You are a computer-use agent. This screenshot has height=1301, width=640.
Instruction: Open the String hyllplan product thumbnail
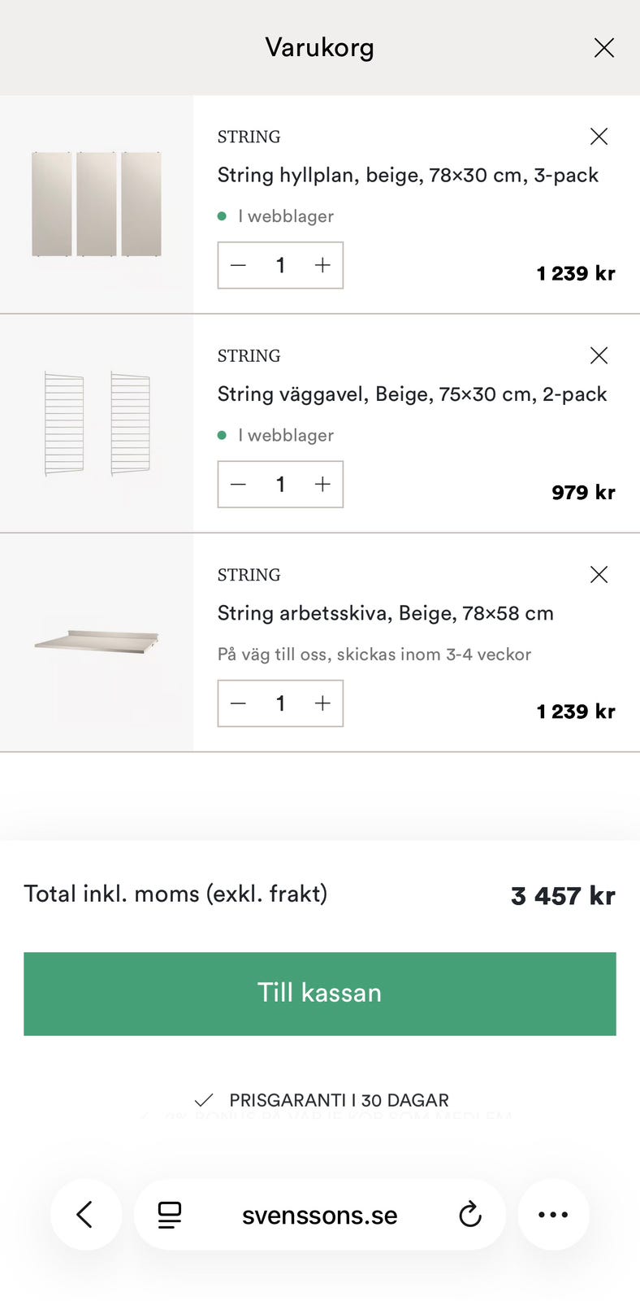[97, 204]
